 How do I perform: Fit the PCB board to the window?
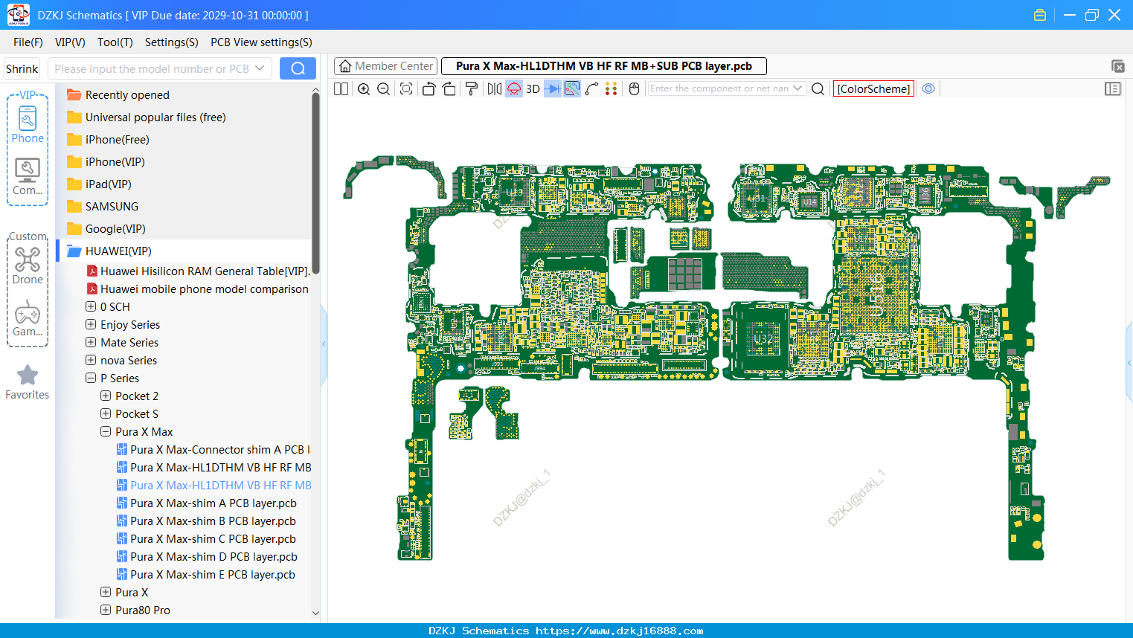click(x=406, y=88)
